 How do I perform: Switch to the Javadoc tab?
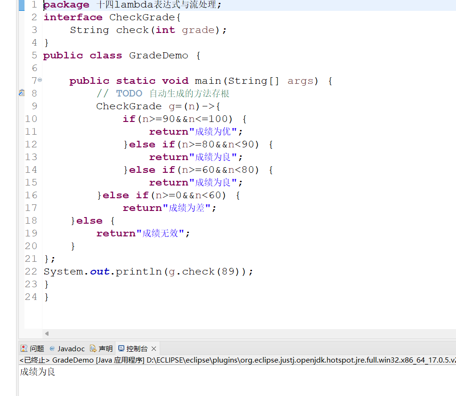67,348
